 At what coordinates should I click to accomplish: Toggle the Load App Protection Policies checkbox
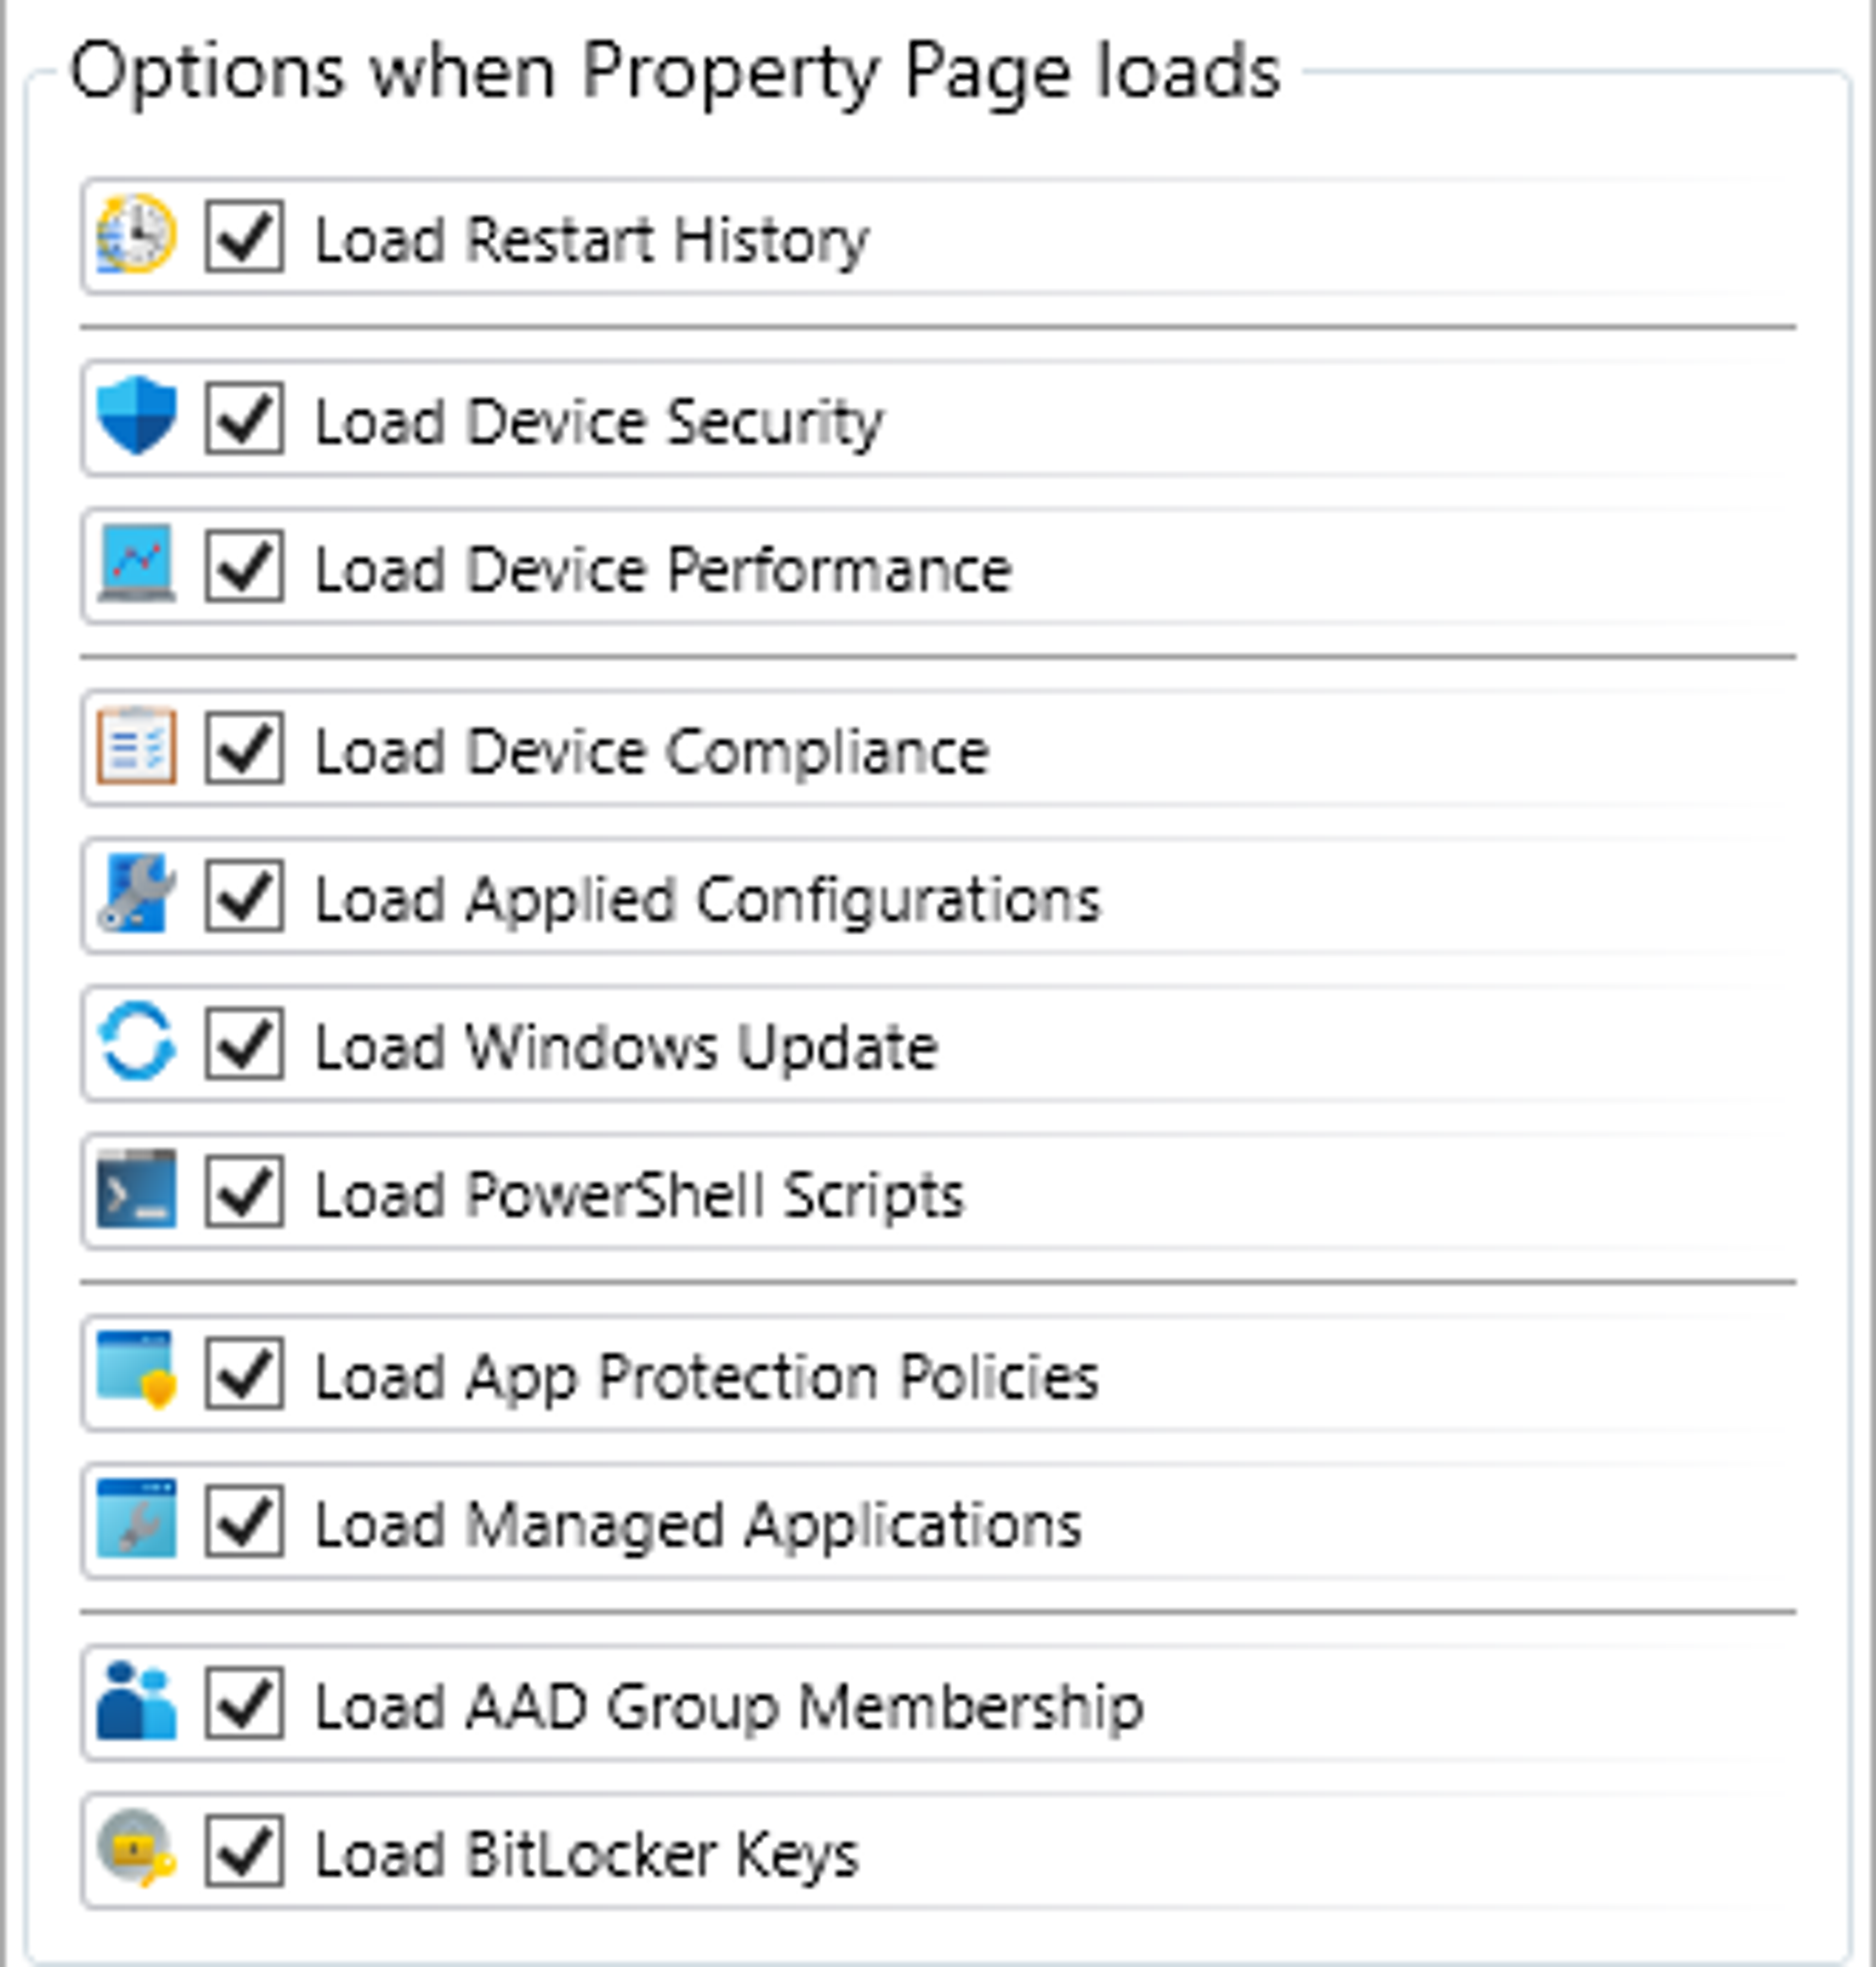pyautogui.click(x=244, y=1373)
